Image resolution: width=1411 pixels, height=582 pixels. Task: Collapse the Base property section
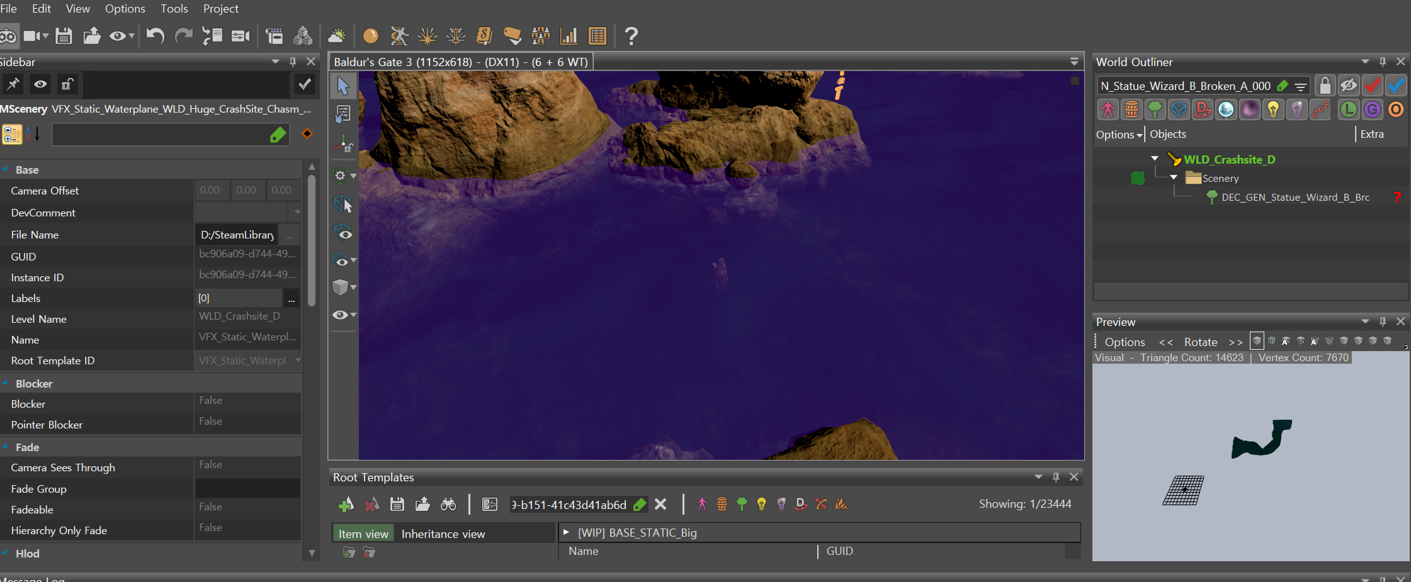5,169
